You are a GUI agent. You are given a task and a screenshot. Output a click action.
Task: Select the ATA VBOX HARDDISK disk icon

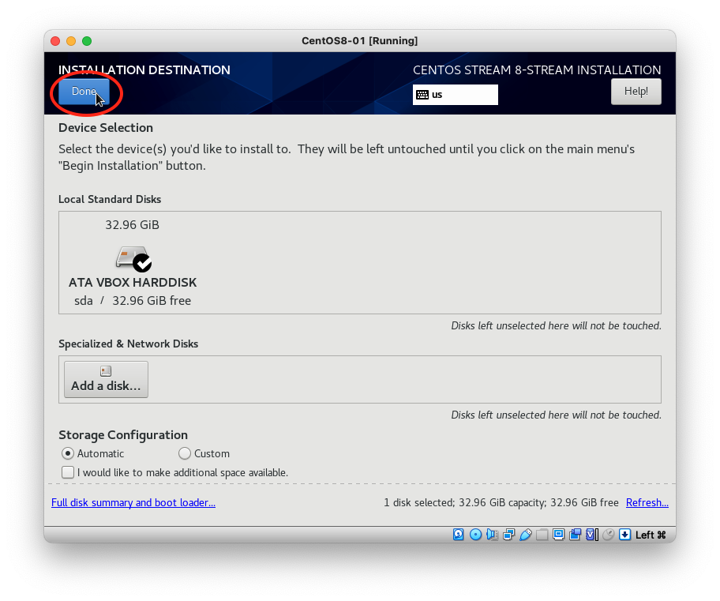pyautogui.click(x=133, y=259)
